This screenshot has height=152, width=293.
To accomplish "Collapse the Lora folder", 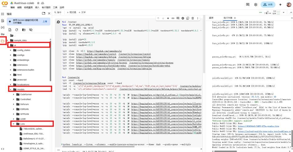I will (14, 124).
